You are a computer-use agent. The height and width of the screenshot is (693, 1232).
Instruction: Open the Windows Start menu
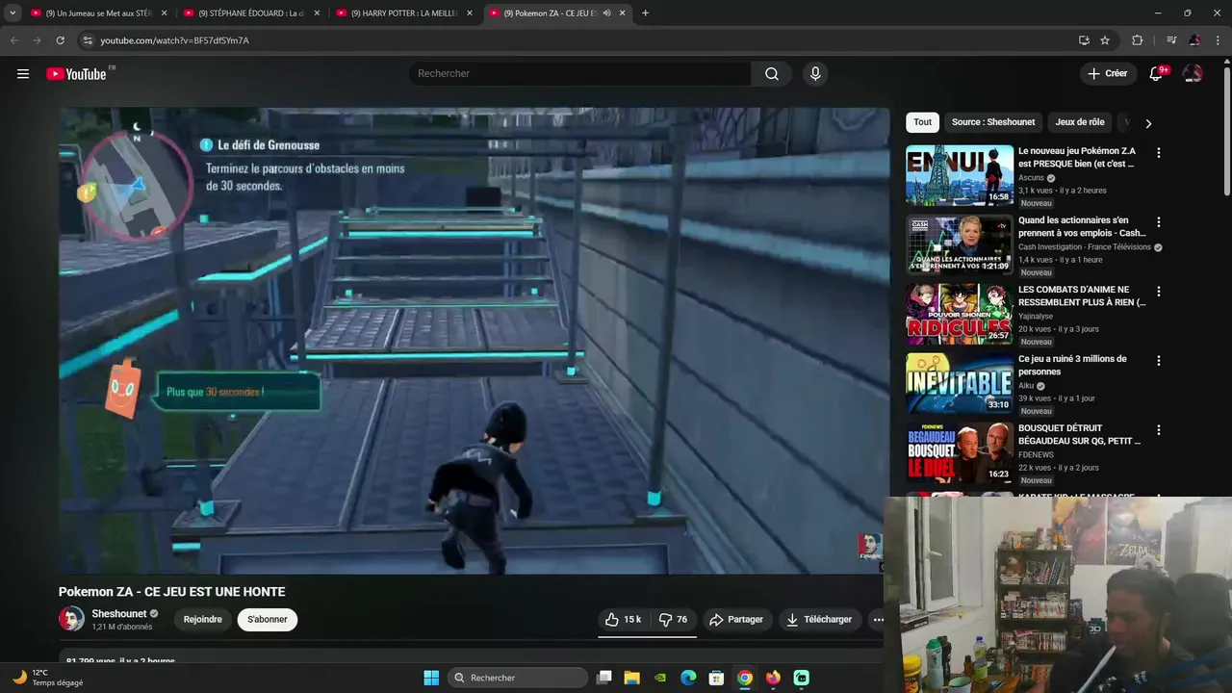pos(431,678)
